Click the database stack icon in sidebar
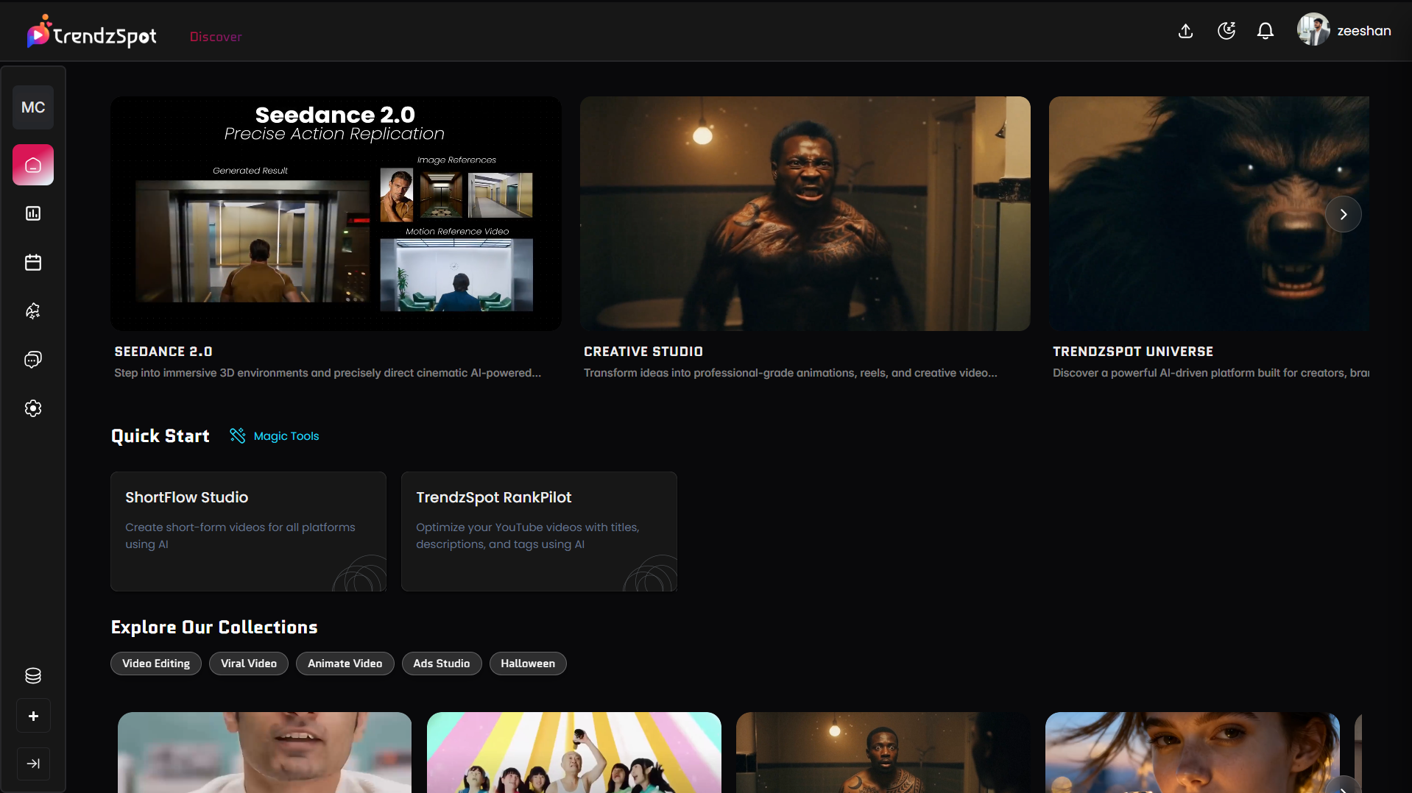Screen dimensions: 1412x793 tap(33, 675)
